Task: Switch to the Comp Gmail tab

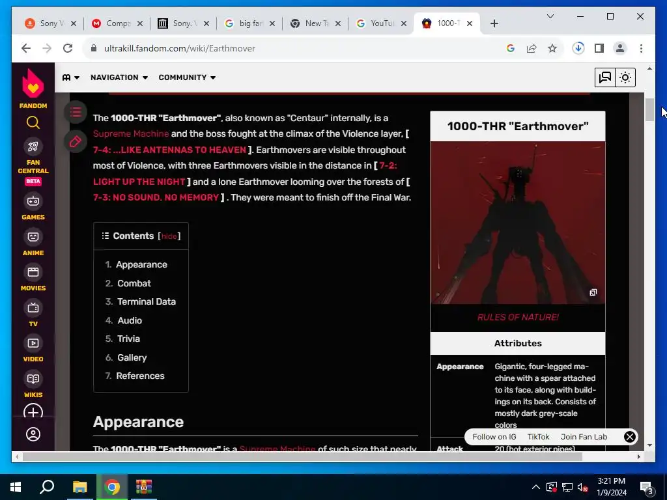Action: pyautogui.click(x=117, y=23)
